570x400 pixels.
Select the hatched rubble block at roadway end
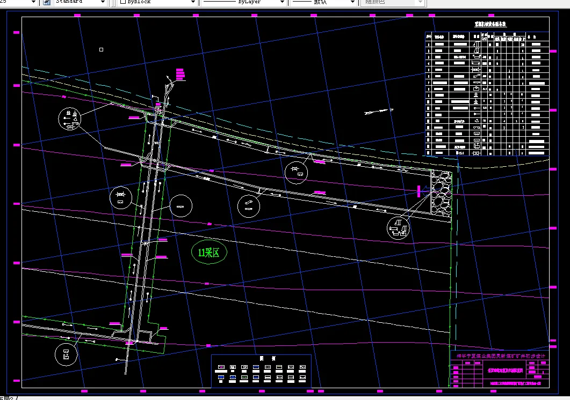(x=441, y=194)
